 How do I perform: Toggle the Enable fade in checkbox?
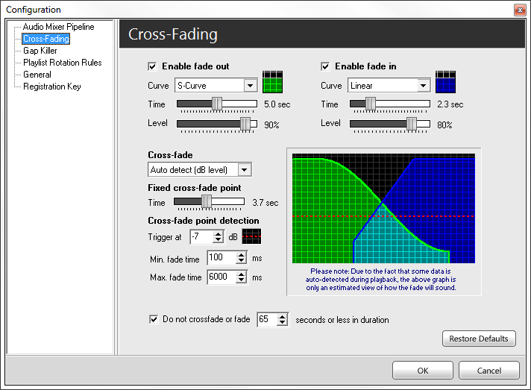tap(325, 66)
